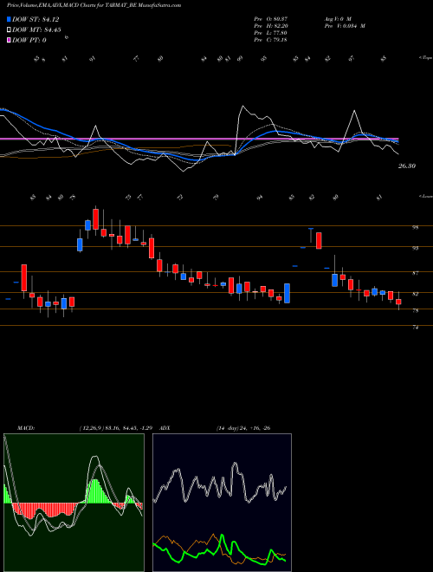Click the '<Tops' marker label
This screenshot has width=433, height=572.
[x=425, y=58]
